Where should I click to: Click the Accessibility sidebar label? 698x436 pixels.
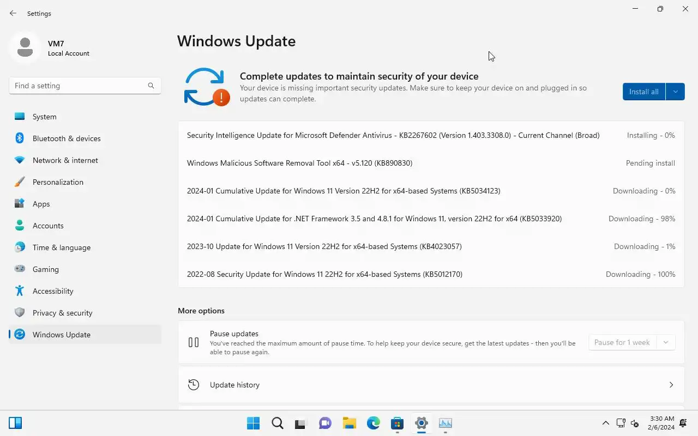[x=53, y=291]
